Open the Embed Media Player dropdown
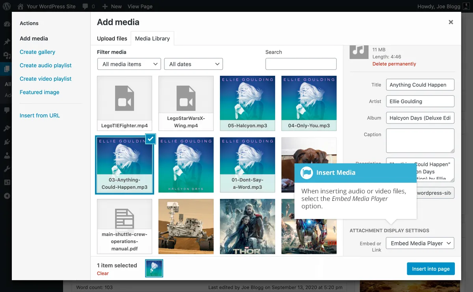This screenshot has width=473, height=292. pyautogui.click(x=420, y=243)
